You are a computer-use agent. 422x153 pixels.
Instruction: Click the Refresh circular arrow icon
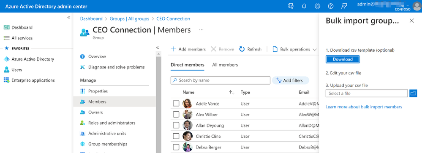click(242, 49)
